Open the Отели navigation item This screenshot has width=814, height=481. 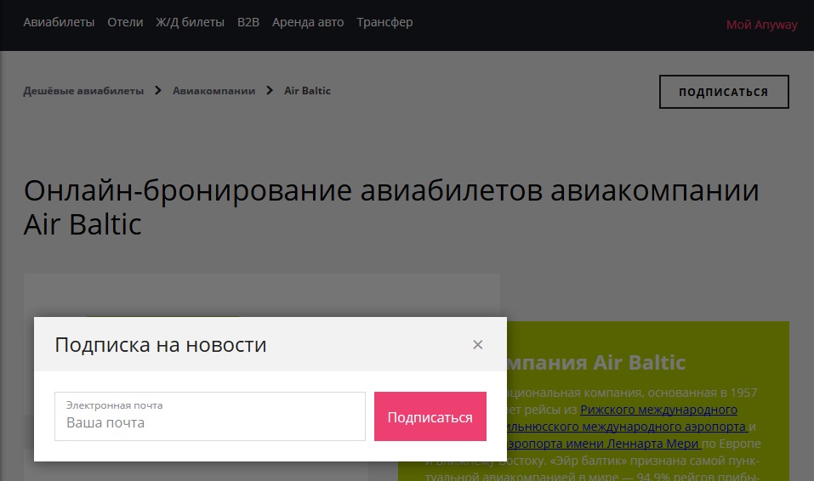125,22
